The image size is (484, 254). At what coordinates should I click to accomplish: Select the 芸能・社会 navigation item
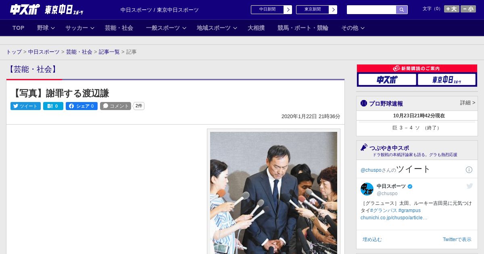(119, 28)
